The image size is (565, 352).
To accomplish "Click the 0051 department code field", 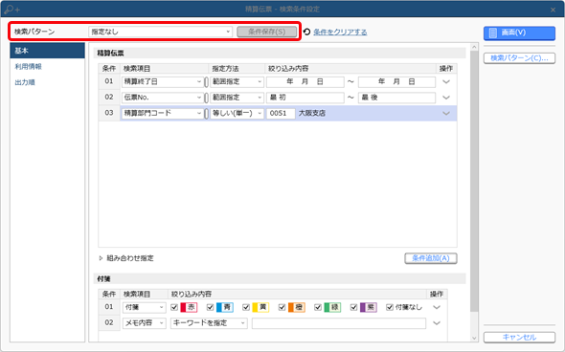I will [x=281, y=114].
